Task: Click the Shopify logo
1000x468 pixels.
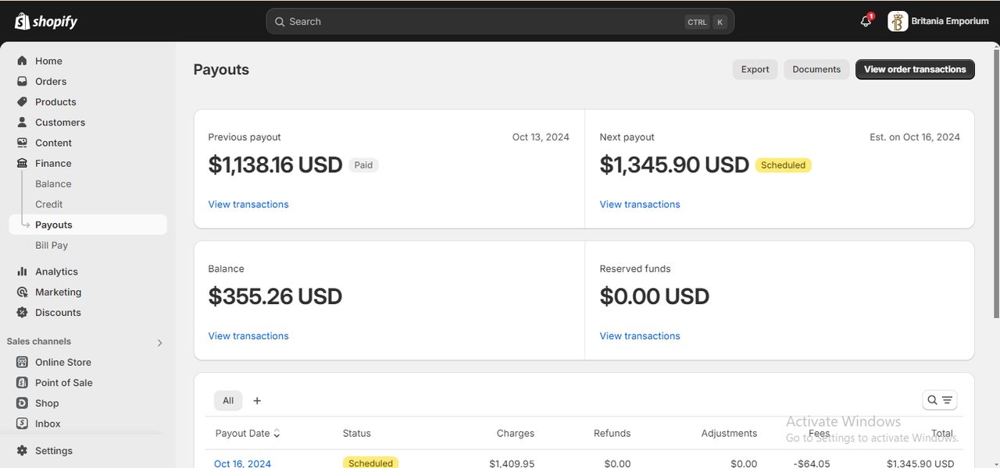Action: tap(46, 22)
